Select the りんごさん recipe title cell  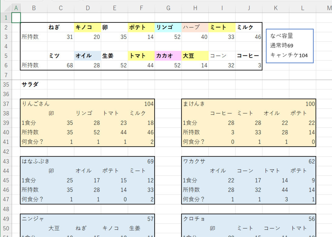coord(36,104)
